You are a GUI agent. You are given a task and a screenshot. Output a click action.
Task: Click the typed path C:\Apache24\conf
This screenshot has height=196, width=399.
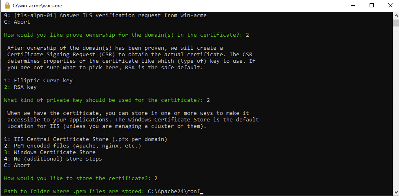(174, 192)
